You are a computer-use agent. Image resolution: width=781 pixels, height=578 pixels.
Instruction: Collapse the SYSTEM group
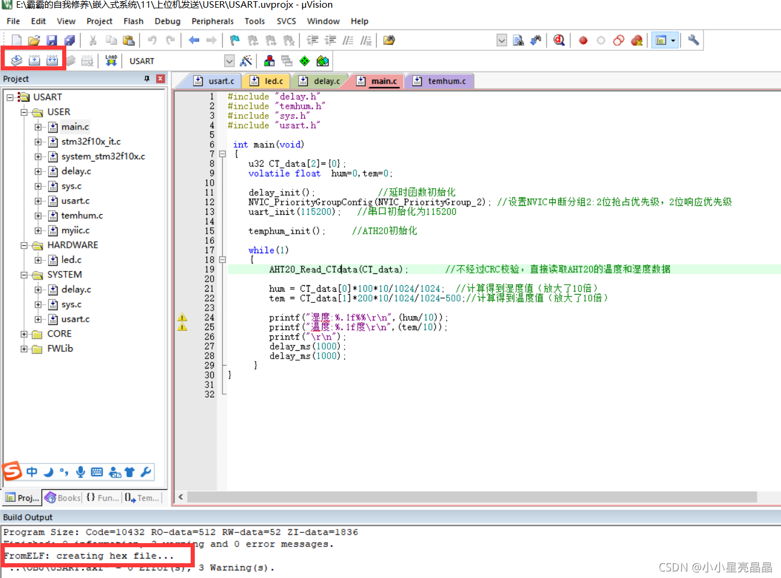(x=24, y=275)
